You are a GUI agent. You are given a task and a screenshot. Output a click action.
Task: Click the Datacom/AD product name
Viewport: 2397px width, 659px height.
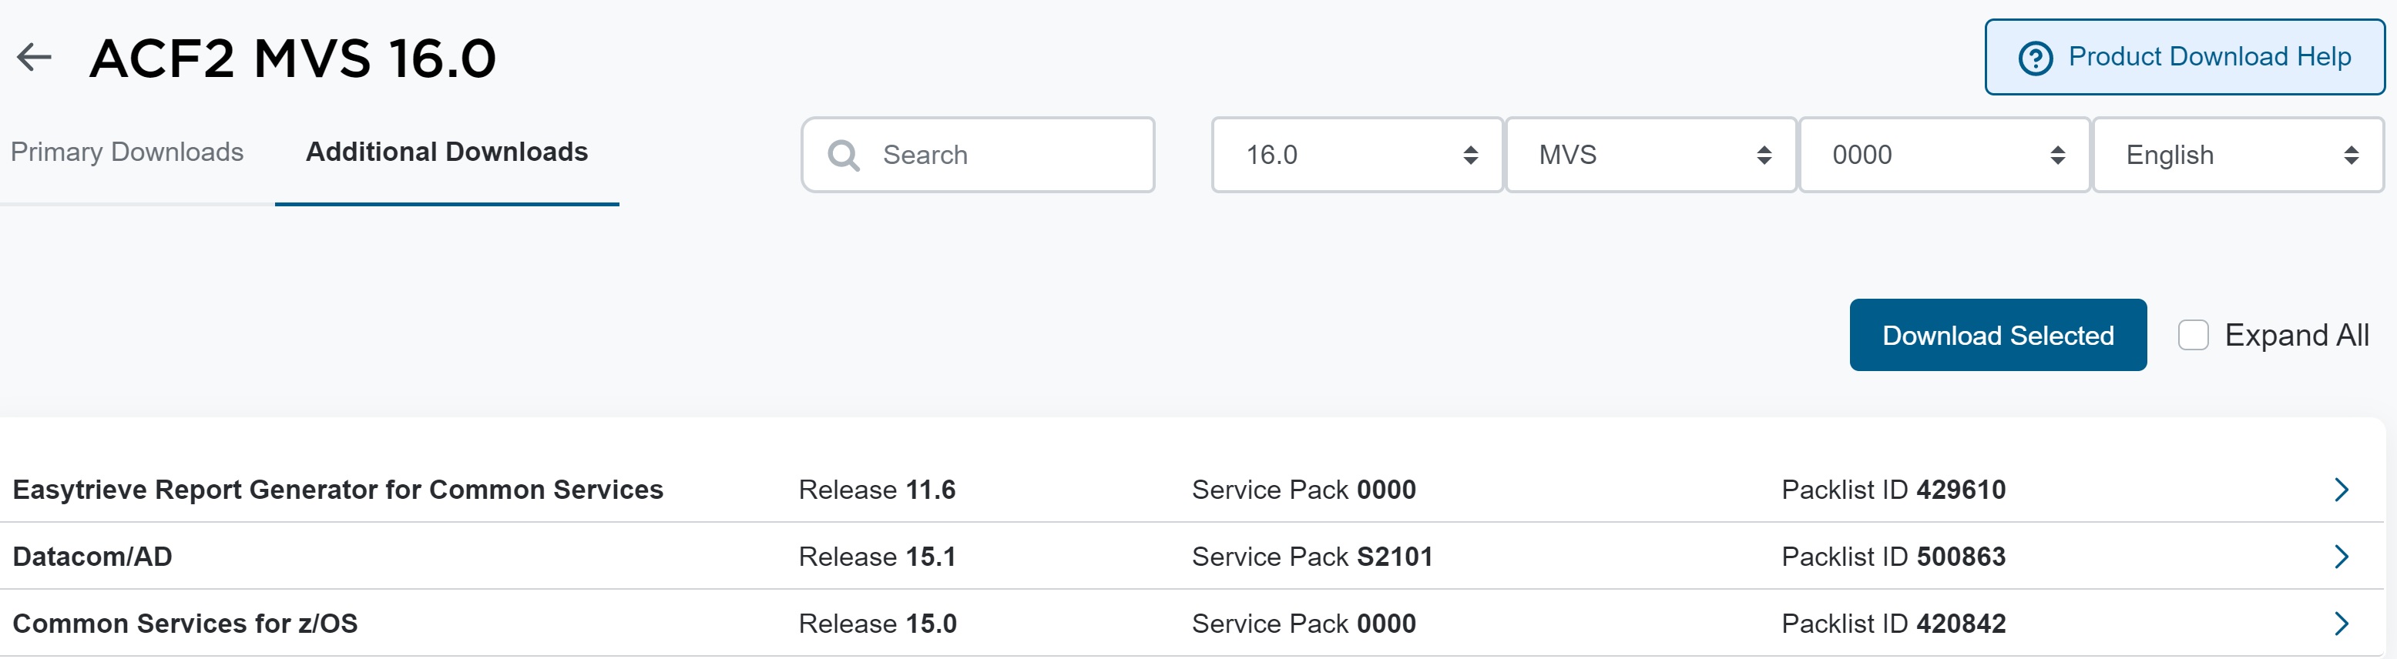point(92,557)
